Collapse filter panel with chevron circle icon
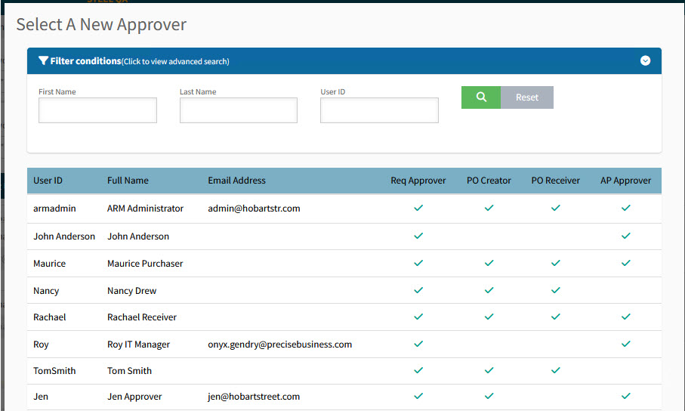685x411 pixels. tap(645, 61)
